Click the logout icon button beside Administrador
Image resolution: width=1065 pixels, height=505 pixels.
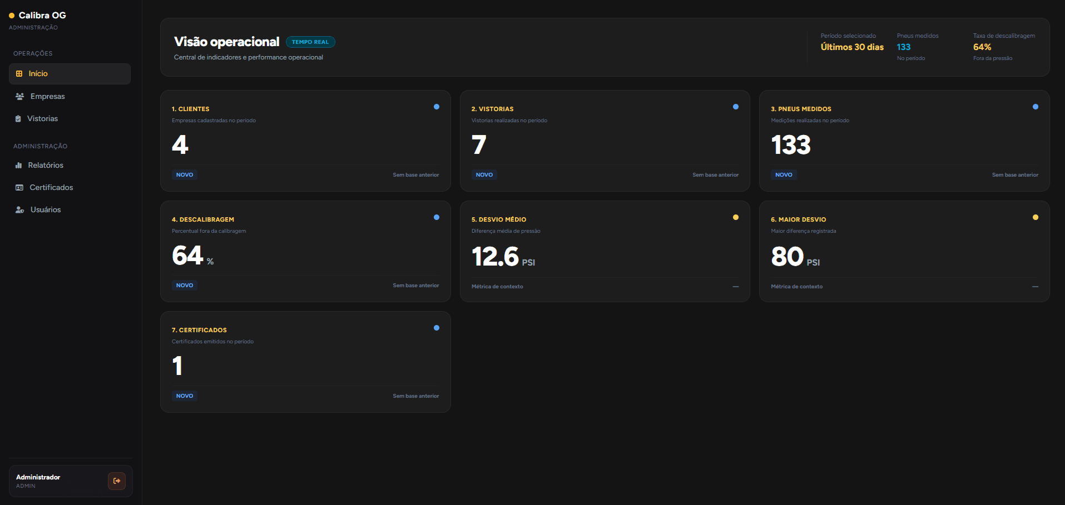[x=117, y=481]
